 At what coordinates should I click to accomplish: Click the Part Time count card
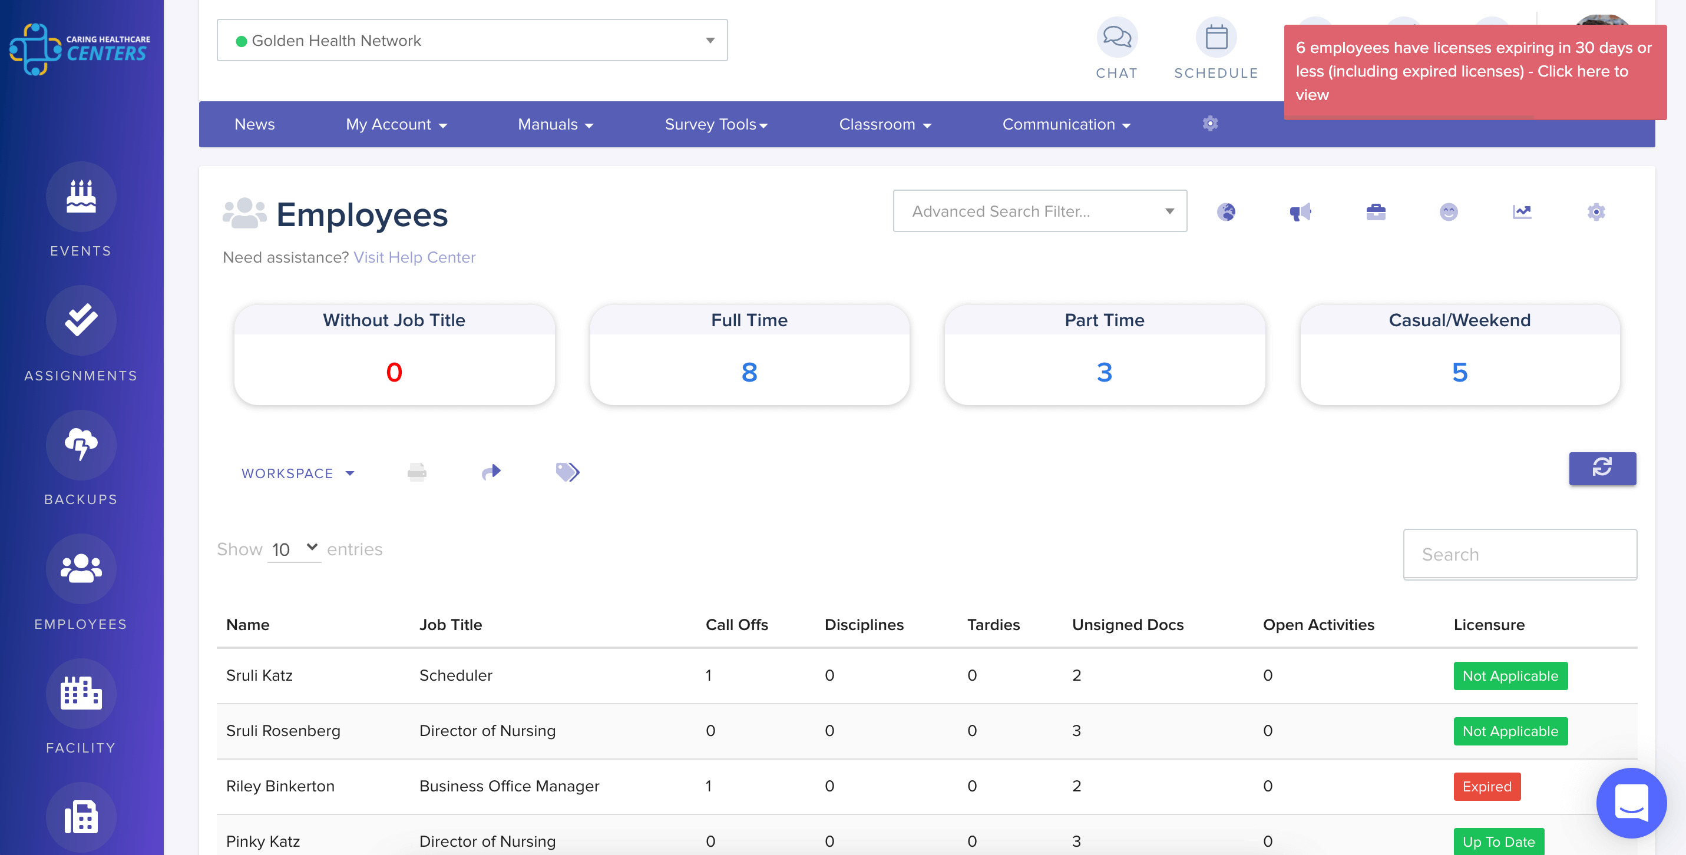click(1104, 354)
